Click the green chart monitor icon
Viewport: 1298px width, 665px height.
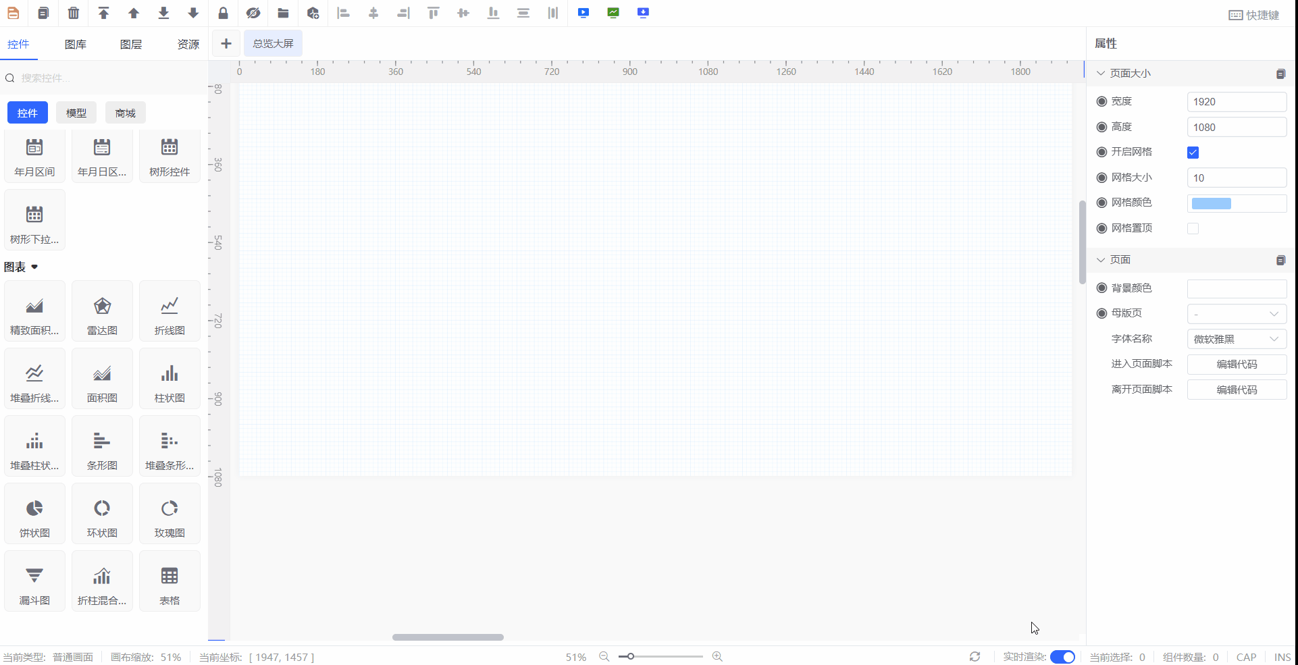(613, 13)
